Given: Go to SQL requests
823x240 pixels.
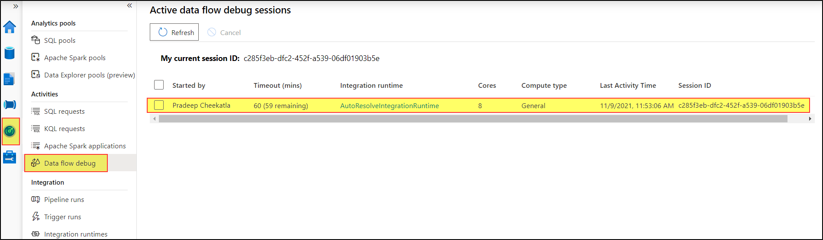Looking at the screenshot, I should pos(65,111).
